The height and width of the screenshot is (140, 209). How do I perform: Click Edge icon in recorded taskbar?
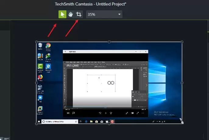[86, 121]
